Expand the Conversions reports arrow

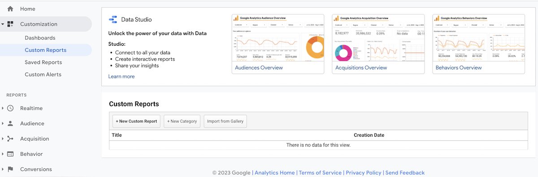pyautogui.click(x=3, y=169)
